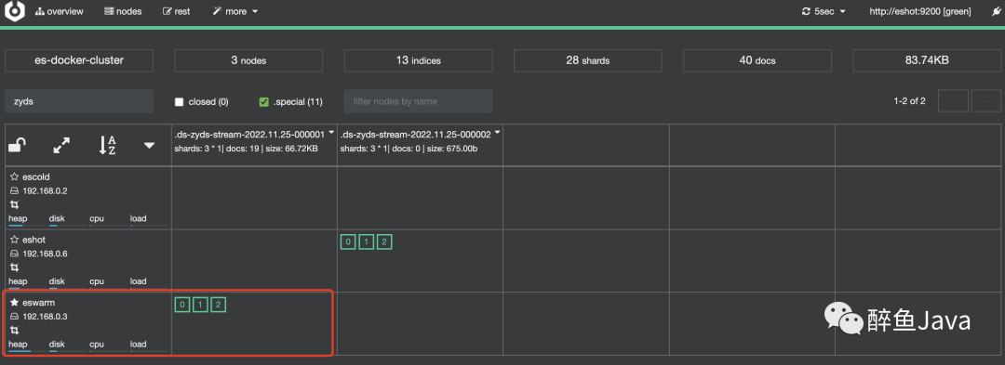Toggle the closed (0) checkbox
1005x365 pixels.
click(180, 101)
